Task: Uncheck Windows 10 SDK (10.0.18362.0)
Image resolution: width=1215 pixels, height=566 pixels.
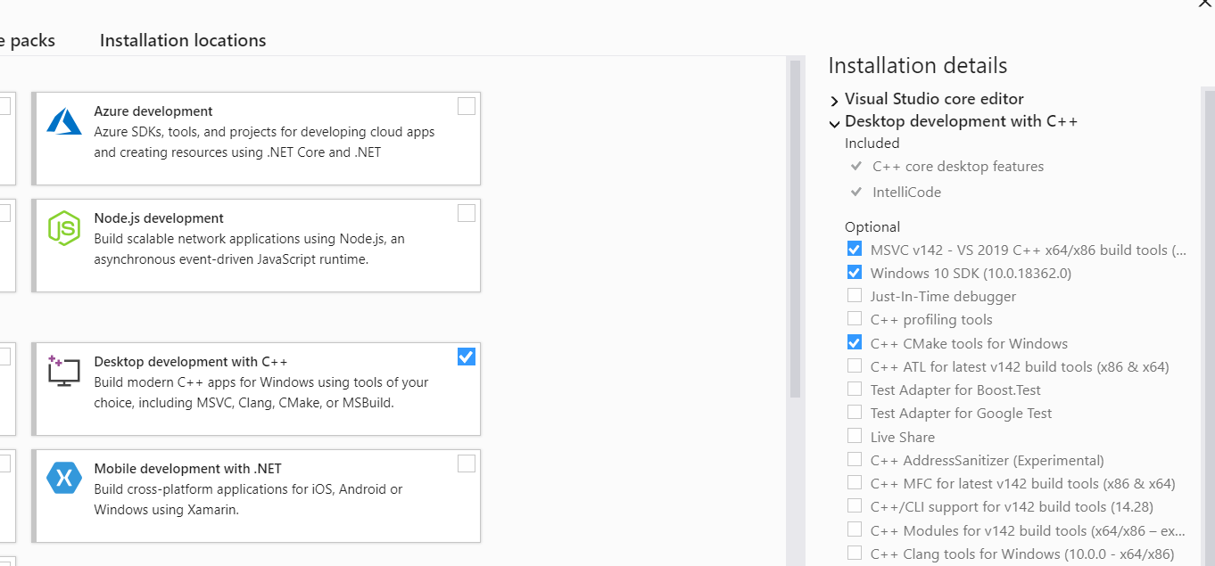Action: [x=855, y=273]
